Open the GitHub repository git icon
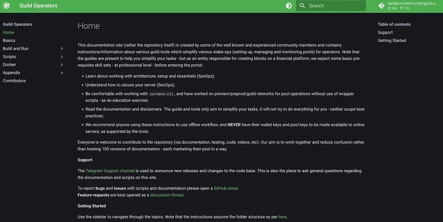The width and height of the screenshot is (443, 222). click(381, 6)
